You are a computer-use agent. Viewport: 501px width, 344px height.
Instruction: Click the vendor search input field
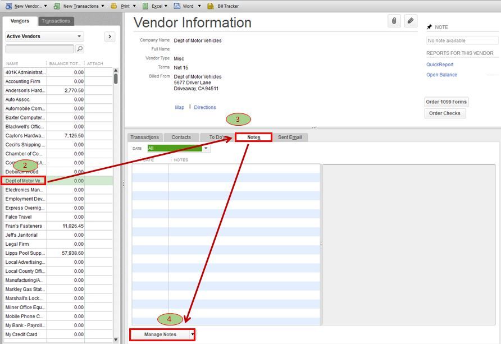(40, 49)
